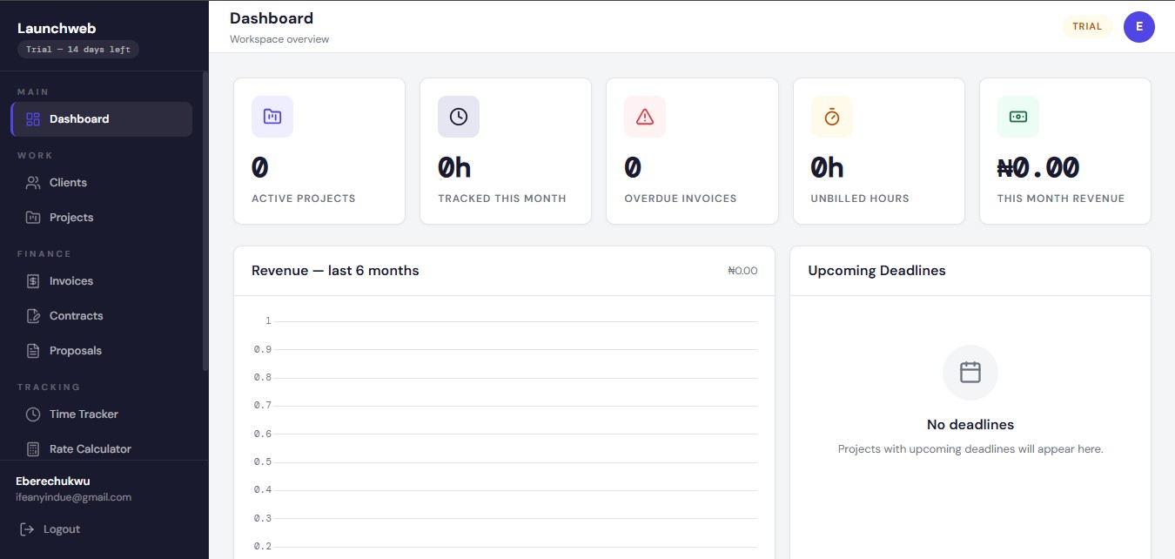Click the Time Tracker clock icon in sidebar
The height and width of the screenshot is (559, 1175).
(x=33, y=414)
